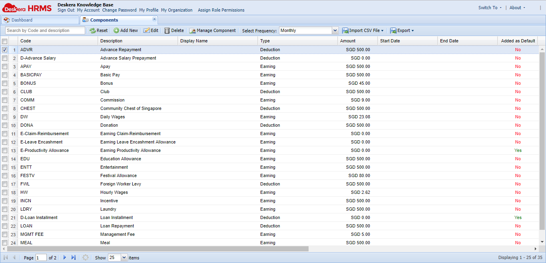Select the 'Community Chest of Singapore' cell
546x263 pixels.
coord(131,108)
